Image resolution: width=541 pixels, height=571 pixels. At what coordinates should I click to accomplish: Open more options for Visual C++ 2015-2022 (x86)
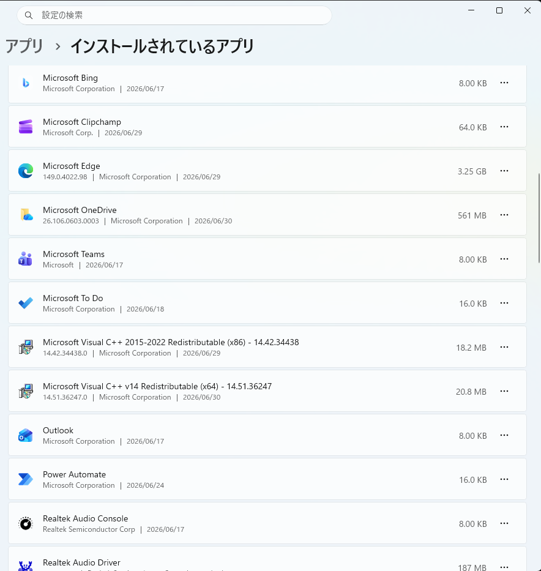click(504, 347)
